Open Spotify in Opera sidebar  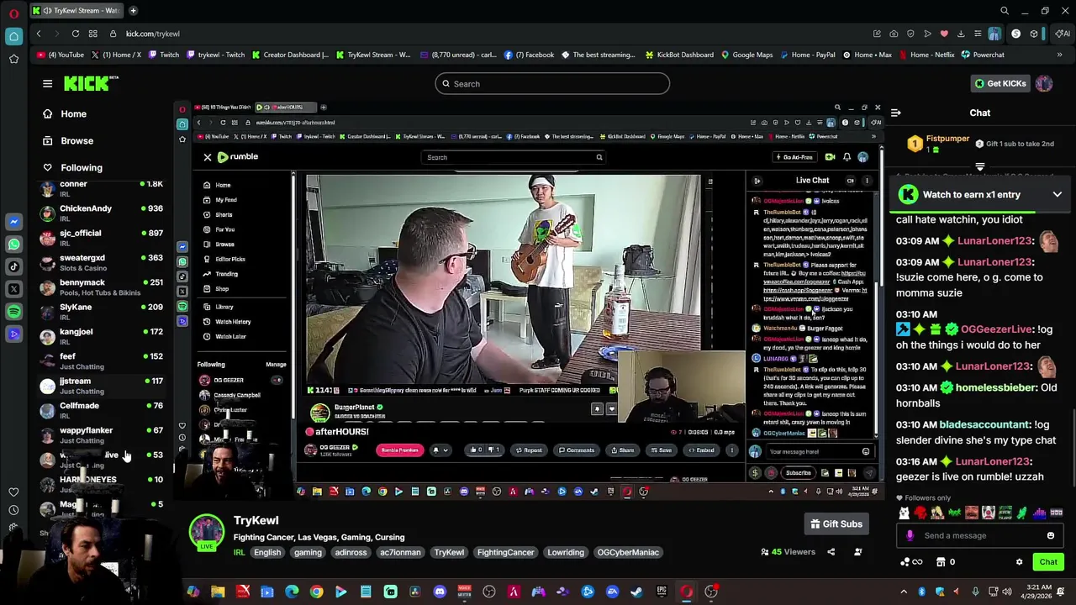pos(14,311)
